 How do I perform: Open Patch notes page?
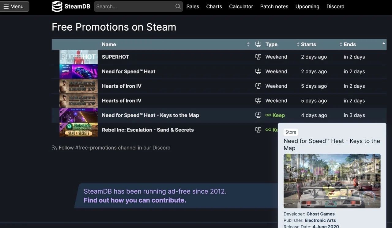click(x=274, y=6)
